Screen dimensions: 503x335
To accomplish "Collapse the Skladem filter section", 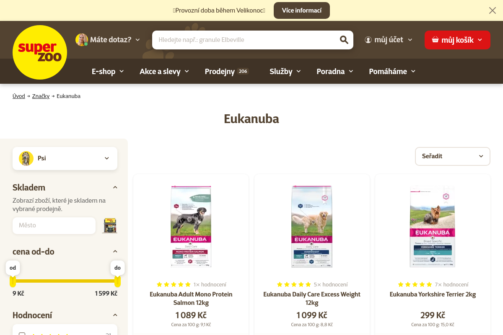I will point(115,188).
